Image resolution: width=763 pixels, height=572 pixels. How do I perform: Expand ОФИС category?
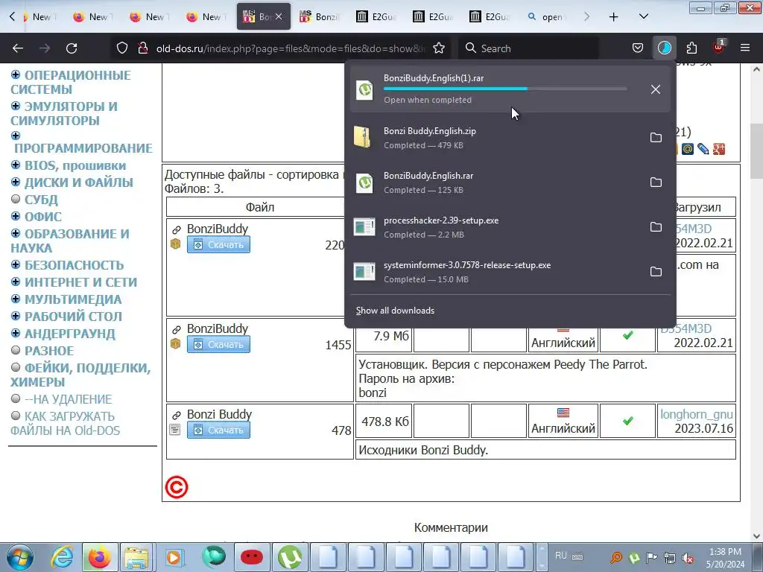pos(16,216)
